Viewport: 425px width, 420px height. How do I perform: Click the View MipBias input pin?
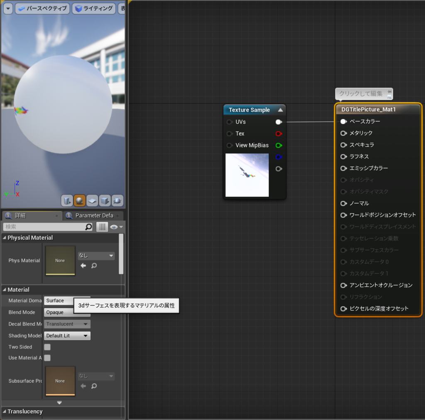(230, 145)
